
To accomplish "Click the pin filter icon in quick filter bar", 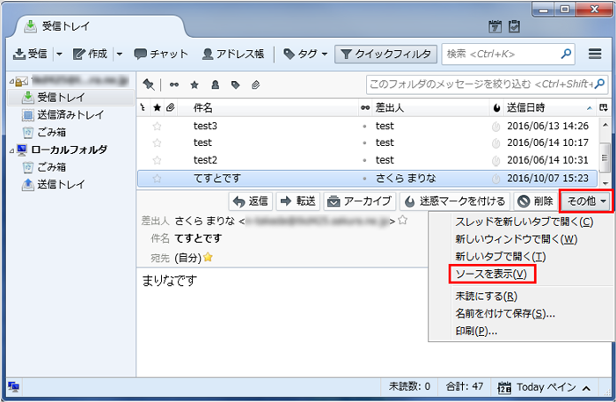I will coord(148,84).
